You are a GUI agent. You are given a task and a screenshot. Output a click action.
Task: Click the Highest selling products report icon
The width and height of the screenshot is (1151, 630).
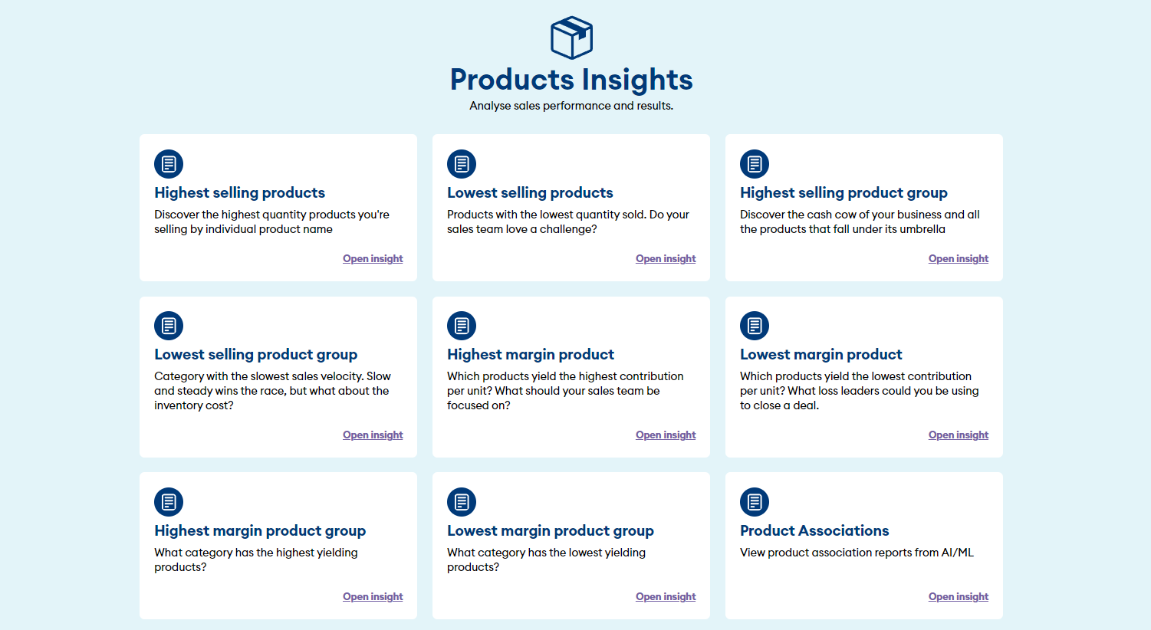pyautogui.click(x=169, y=164)
